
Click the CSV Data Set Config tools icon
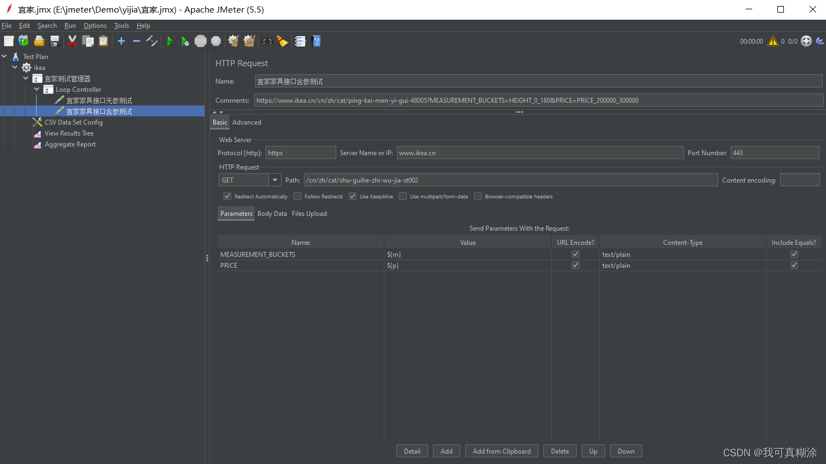pos(37,122)
